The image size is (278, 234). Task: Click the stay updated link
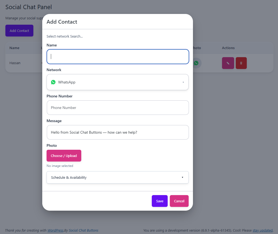(x=262, y=230)
